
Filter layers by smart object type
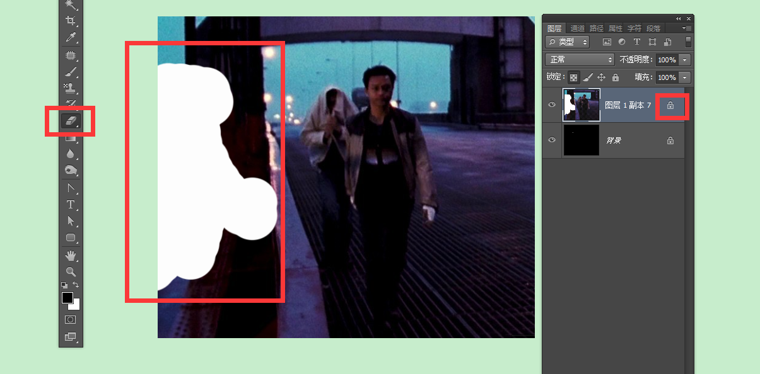(x=667, y=42)
